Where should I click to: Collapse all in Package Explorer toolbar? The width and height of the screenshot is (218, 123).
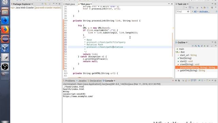point(43,4)
